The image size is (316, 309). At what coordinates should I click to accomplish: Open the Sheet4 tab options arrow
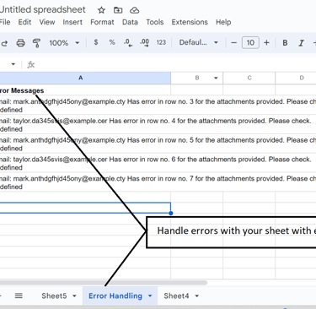[196, 295]
